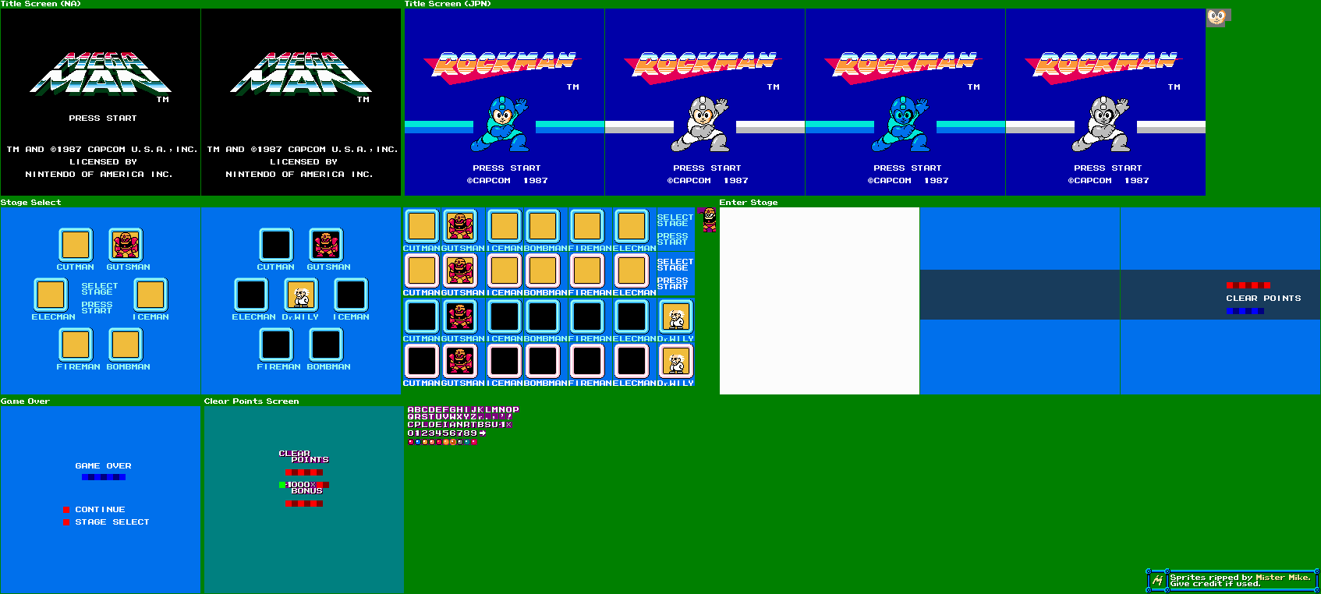Click cyan-framed black FIREMAN tile in the sprite strip
The image size is (1321, 594).
[x=587, y=316]
